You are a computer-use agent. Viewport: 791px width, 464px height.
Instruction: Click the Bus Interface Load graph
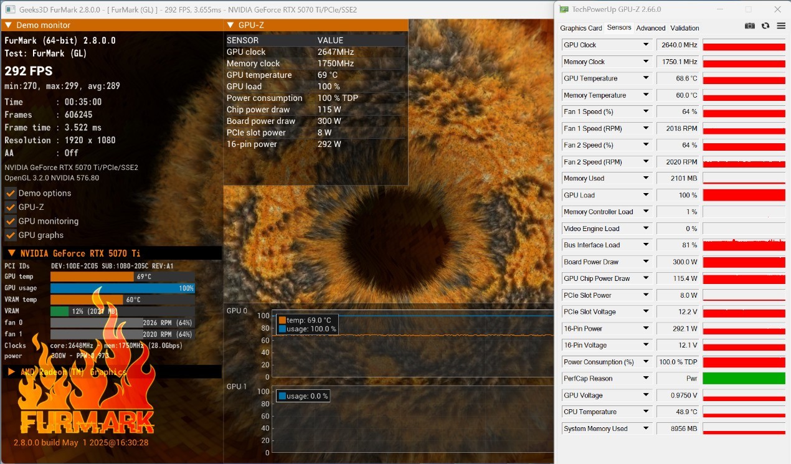click(x=744, y=245)
